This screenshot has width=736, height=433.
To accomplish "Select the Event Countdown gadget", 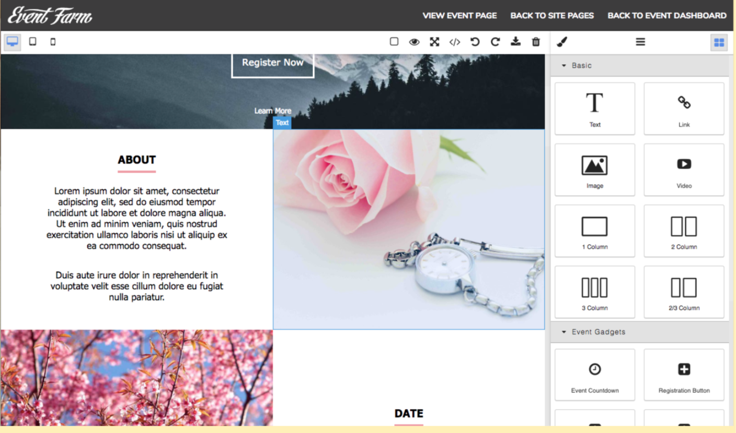I will (595, 375).
